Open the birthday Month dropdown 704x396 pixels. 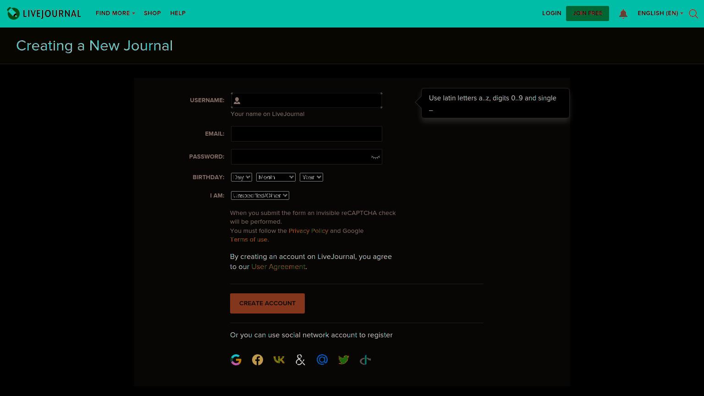pyautogui.click(x=276, y=177)
